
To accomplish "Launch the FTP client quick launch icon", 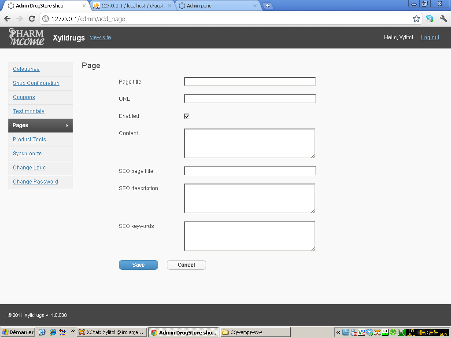I will (63, 332).
